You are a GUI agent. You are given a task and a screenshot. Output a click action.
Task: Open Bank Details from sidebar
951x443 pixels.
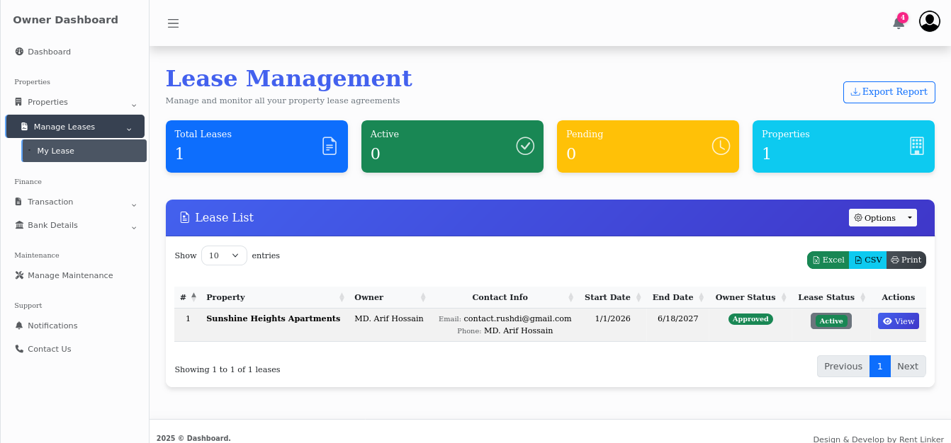(53, 225)
